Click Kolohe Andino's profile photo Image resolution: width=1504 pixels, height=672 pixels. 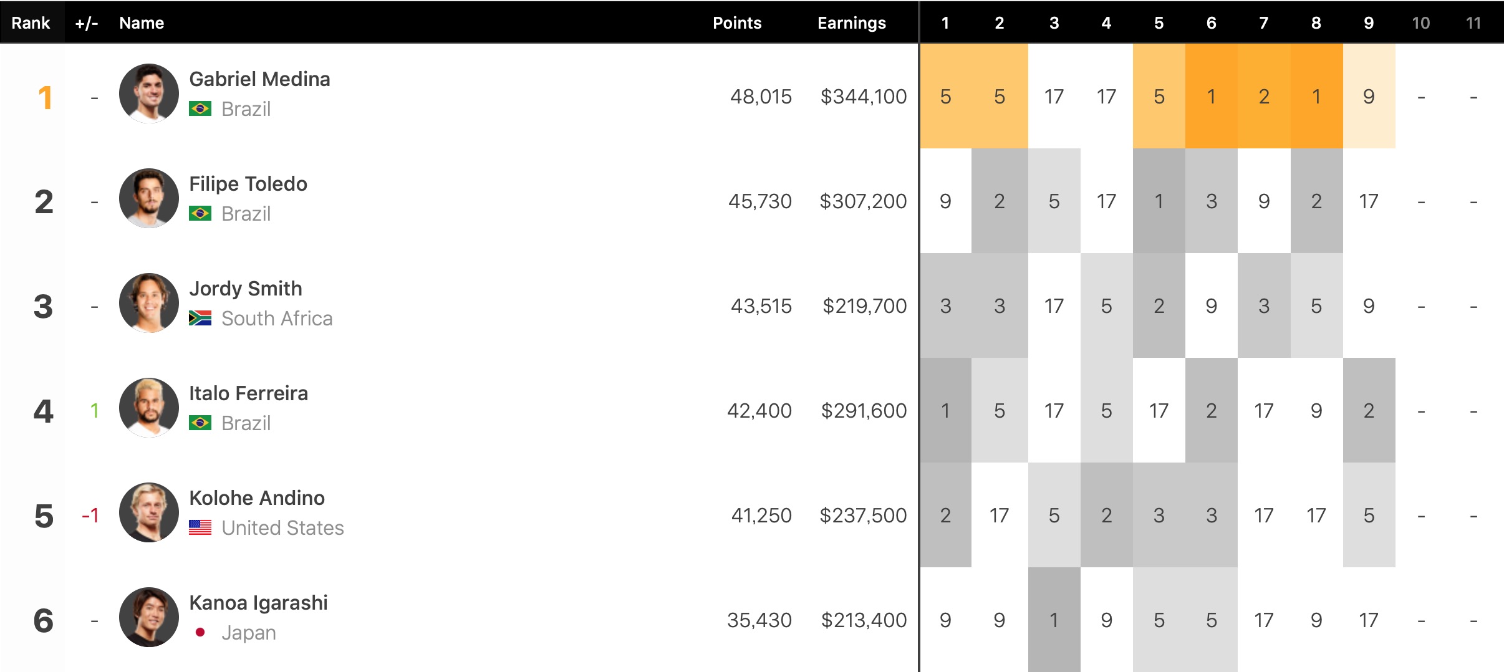(x=149, y=512)
